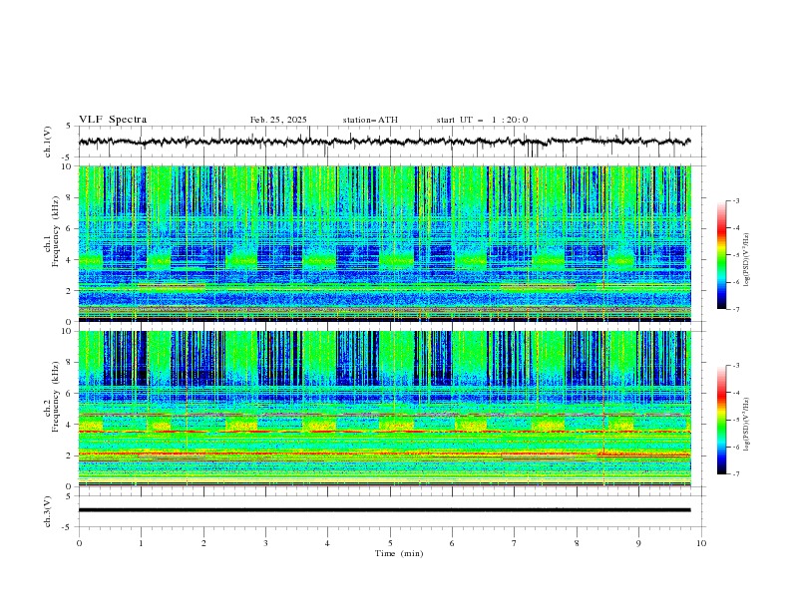Click the "-3" tick on ch.1 color bar
Viewport: 790px width, 610px height.
[x=735, y=200]
